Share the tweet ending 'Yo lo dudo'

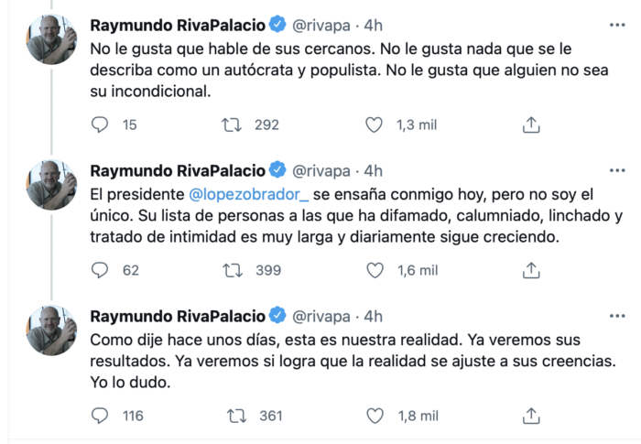[530, 416]
